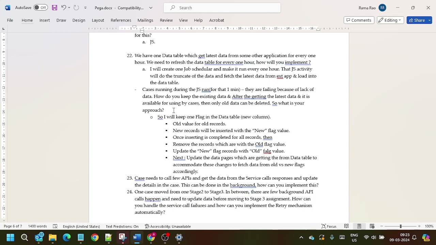Image resolution: width=436 pixels, height=245 pixels.
Task: Click the proofing check icon in status bar
Action: click(55, 226)
